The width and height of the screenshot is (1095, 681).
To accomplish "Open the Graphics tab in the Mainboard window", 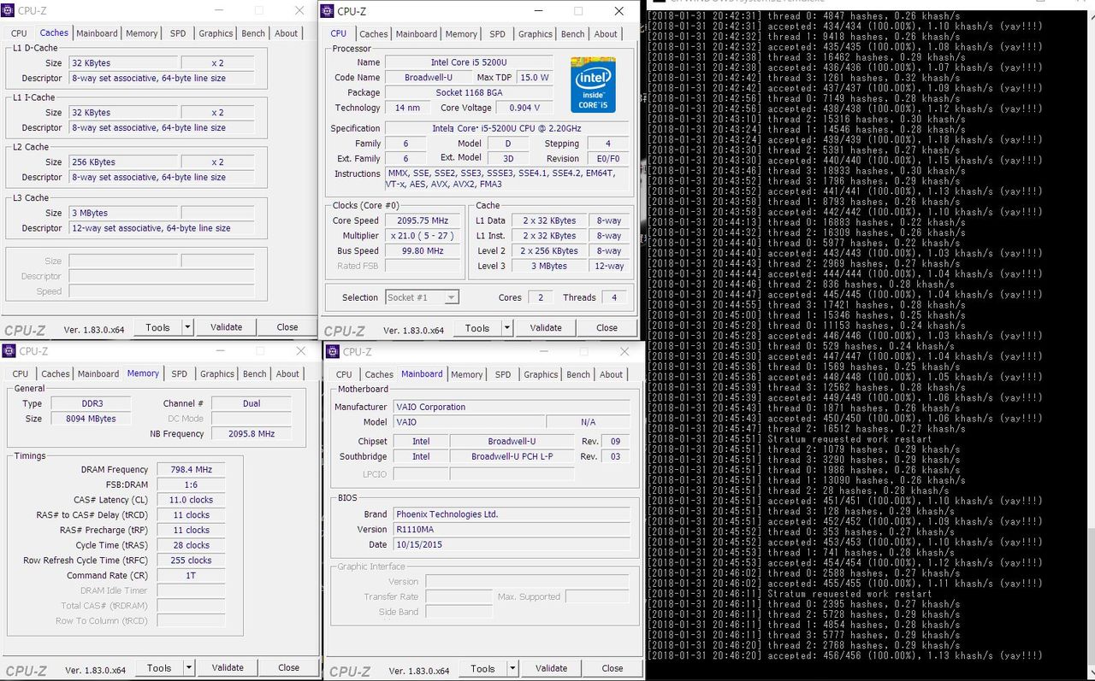I will [541, 374].
